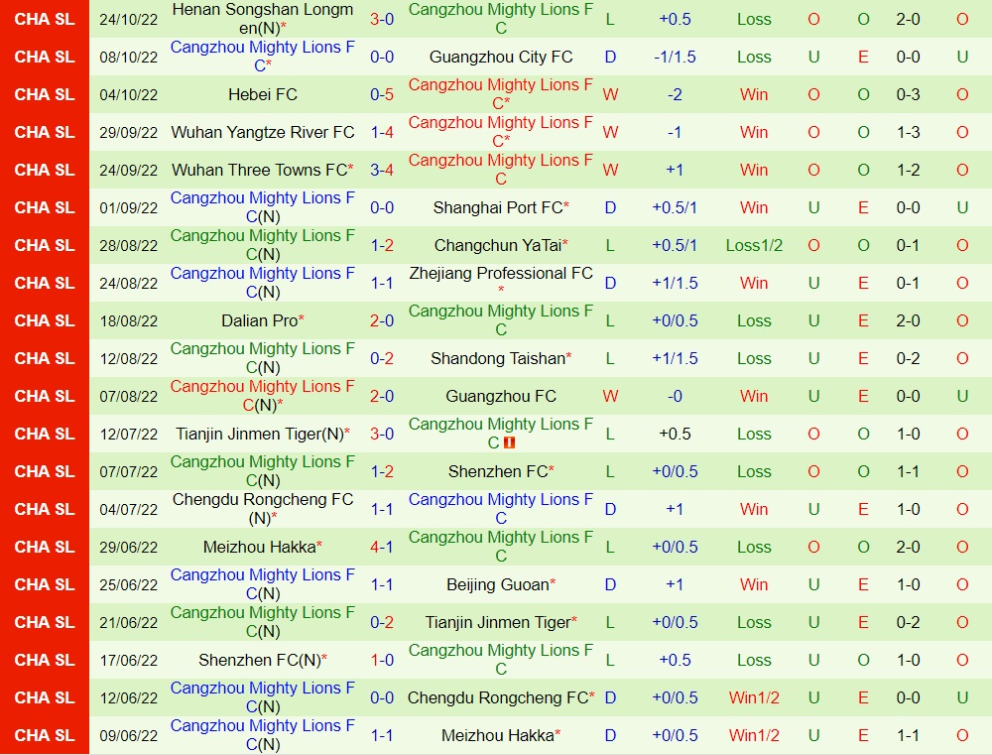
Task: Open the Hebei FC team page
Action: pos(262,94)
